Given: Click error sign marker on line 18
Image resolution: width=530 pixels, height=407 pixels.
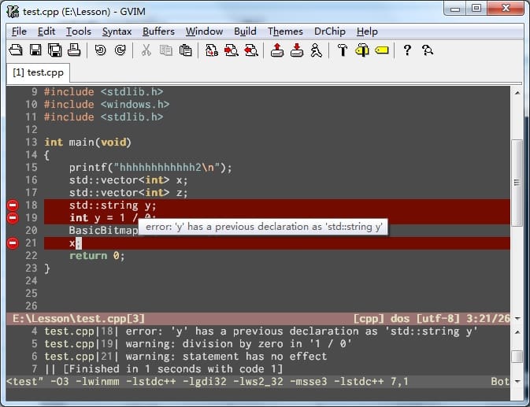Looking at the screenshot, I should point(13,205).
